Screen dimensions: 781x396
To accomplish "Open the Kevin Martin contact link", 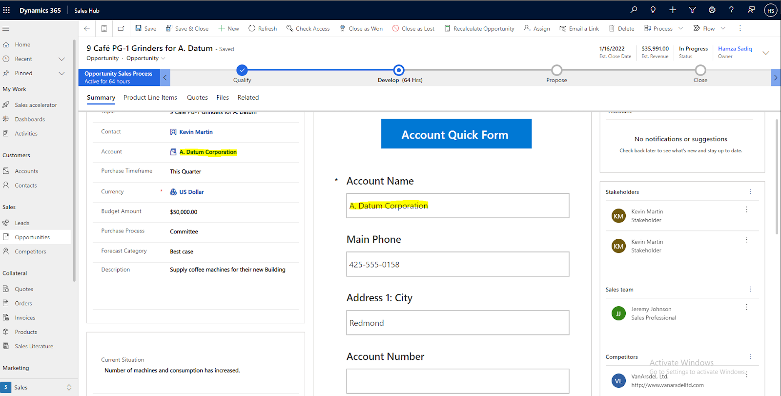I will click(196, 132).
